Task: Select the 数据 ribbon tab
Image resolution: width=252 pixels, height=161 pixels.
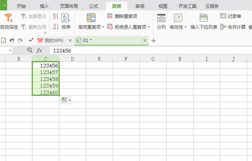Action: point(117,6)
